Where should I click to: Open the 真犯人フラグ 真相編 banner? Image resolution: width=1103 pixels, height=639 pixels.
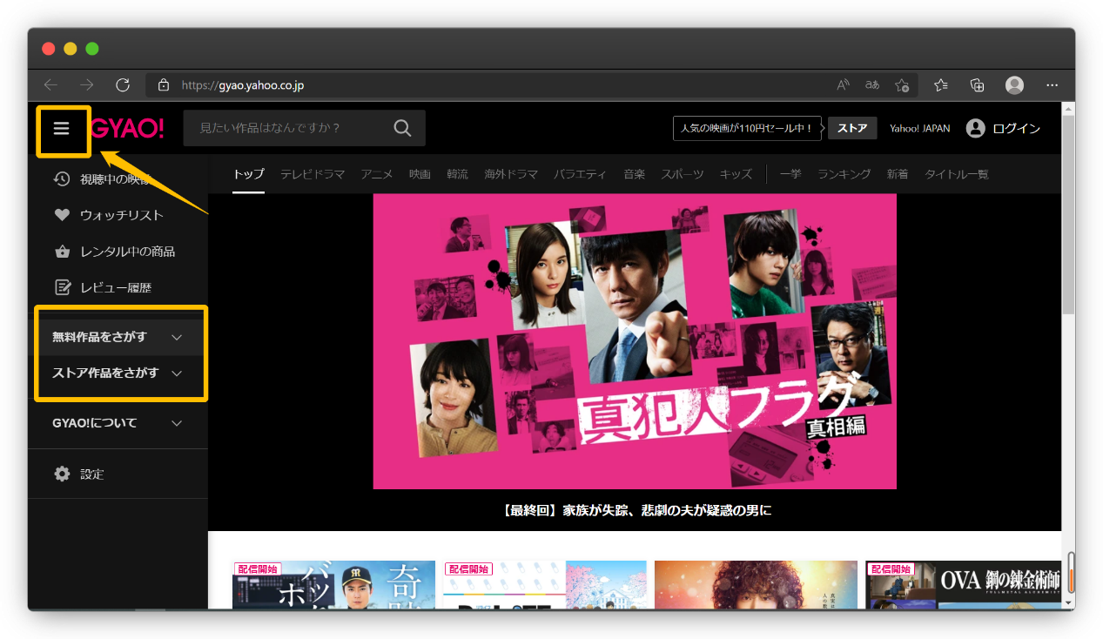(635, 341)
